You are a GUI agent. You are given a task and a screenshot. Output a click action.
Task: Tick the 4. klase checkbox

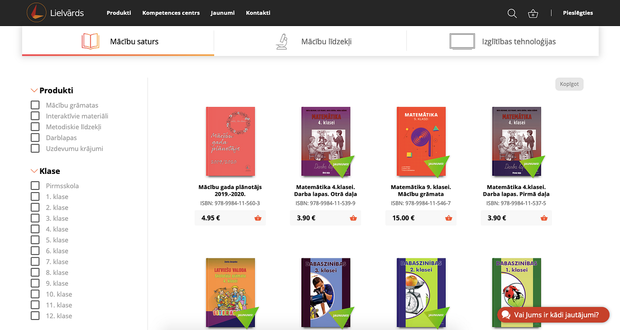coord(35,229)
